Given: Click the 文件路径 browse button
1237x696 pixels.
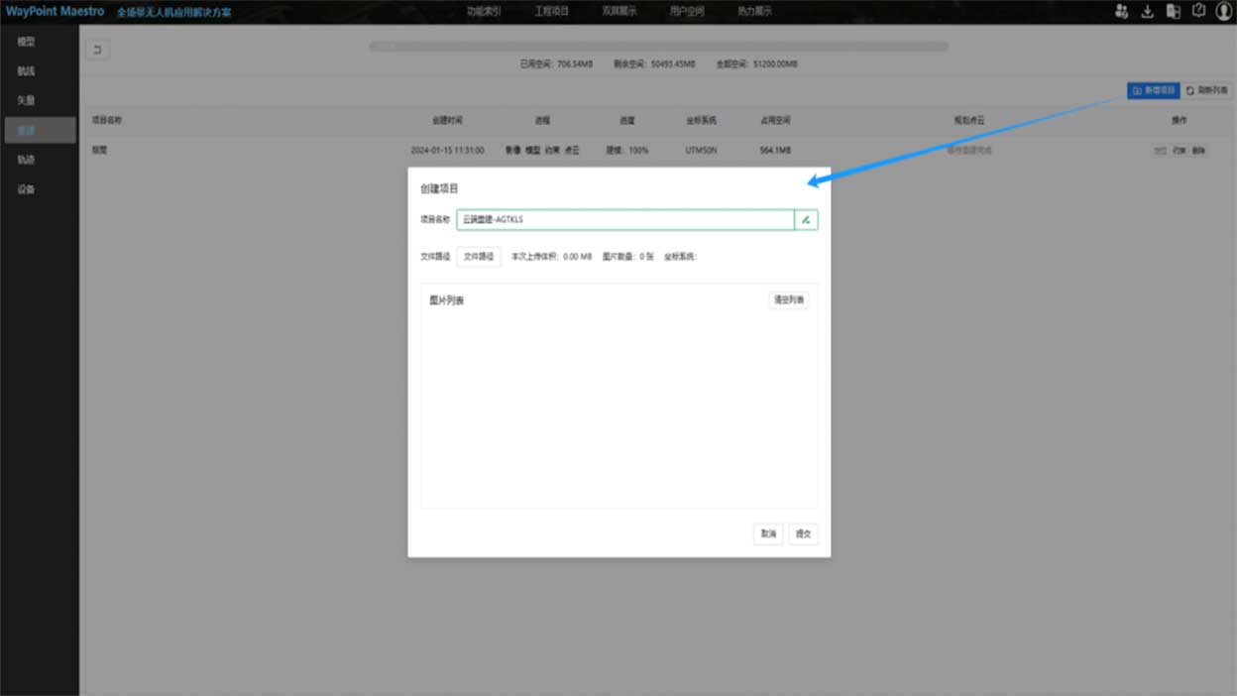Looking at the screenshot, I should pyautogui.click(x=479, y=257).
